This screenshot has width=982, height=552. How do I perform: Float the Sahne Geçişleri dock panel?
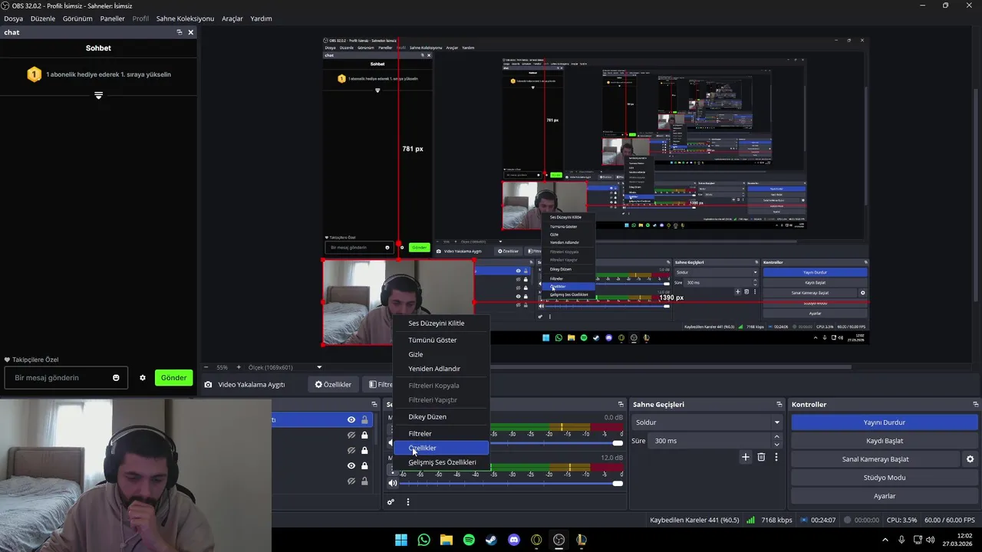(x=779, y=404)
